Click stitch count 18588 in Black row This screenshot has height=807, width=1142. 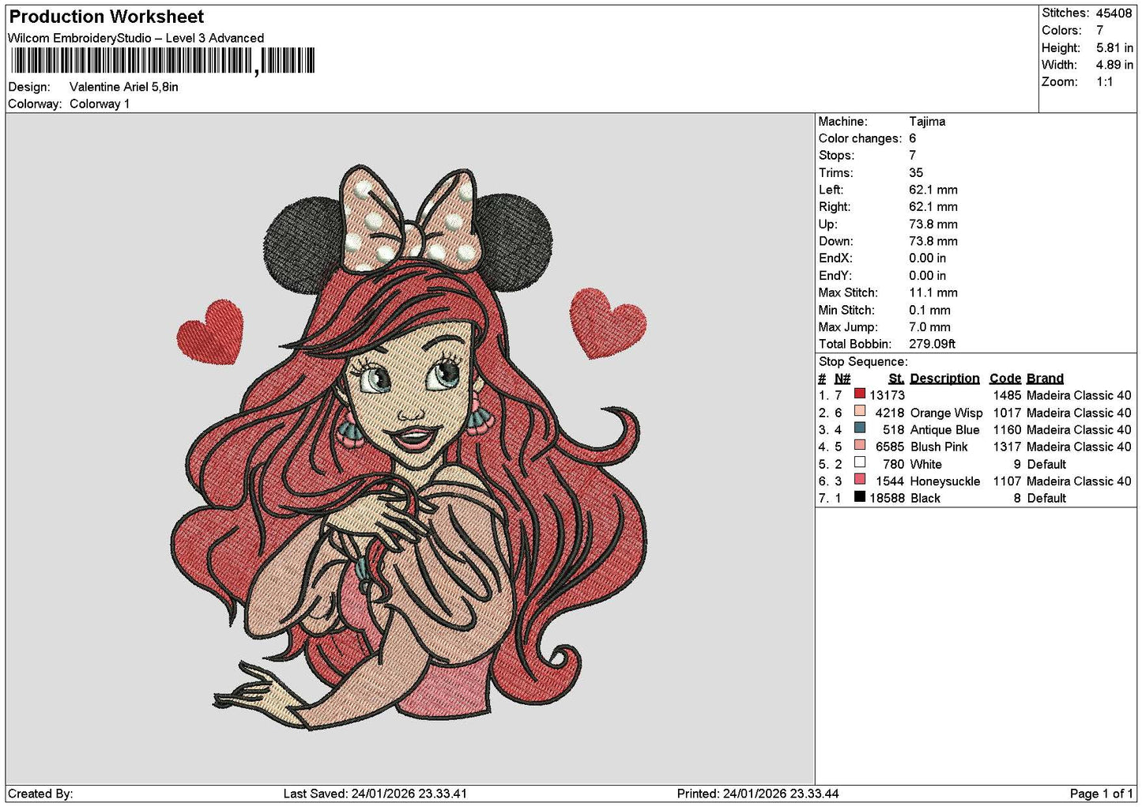(887, 499)
